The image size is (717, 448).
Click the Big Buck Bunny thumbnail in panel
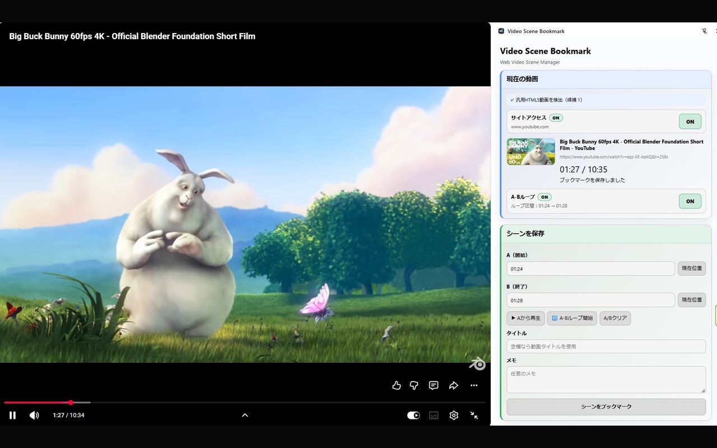531,152
